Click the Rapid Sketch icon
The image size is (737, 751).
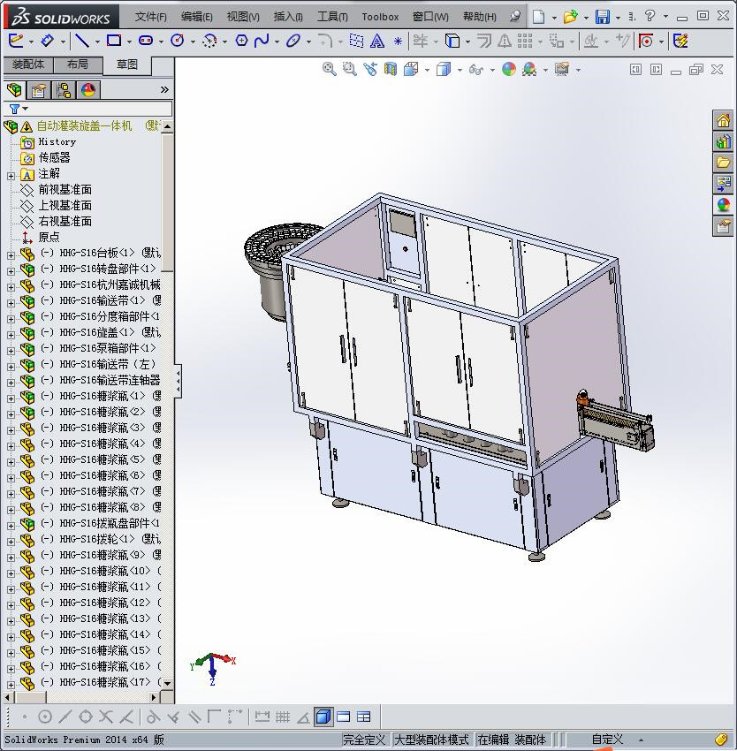coord(680,41)
